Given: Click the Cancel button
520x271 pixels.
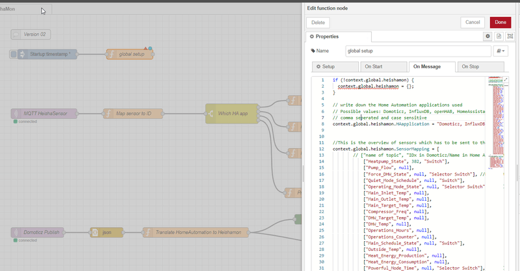Looking at the screenshot, I should (x=474, y=22).
